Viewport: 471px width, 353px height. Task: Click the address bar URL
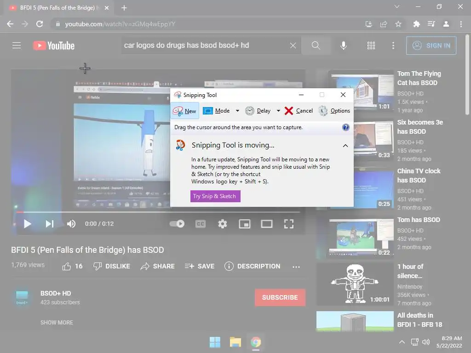[x=120, y=24]
